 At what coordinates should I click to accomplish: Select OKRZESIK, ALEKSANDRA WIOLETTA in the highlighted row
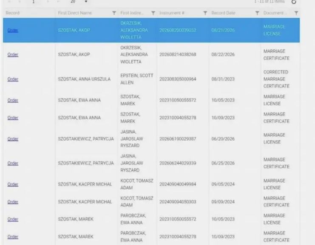[134, 30]
